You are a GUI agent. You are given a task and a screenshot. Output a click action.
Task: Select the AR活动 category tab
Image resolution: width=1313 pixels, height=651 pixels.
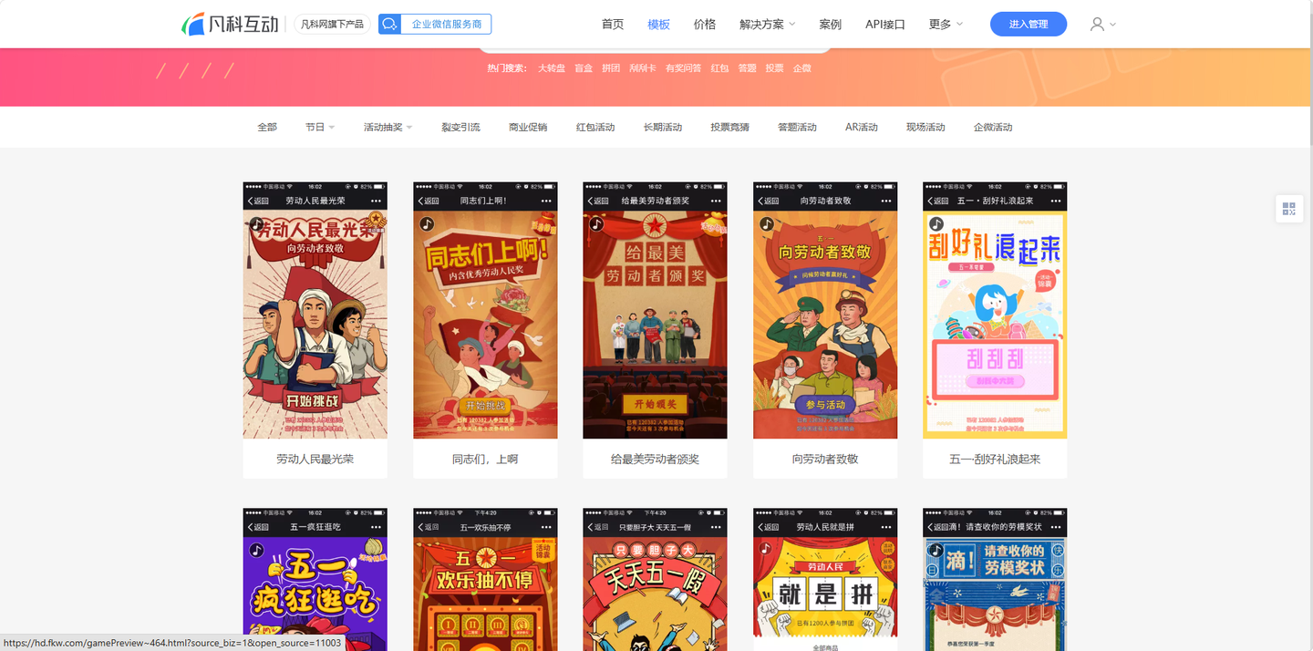(x=862, y=127)
